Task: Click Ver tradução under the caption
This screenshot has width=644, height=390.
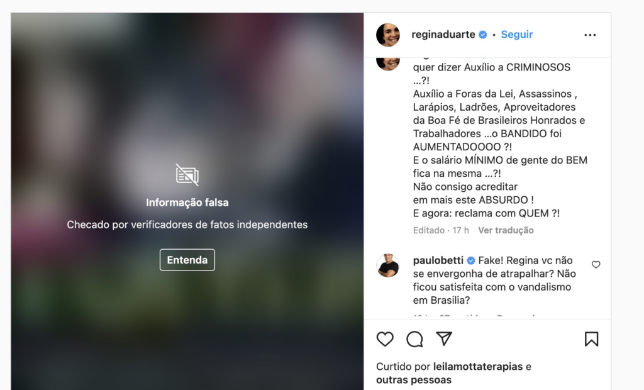Action: (506, 230)
